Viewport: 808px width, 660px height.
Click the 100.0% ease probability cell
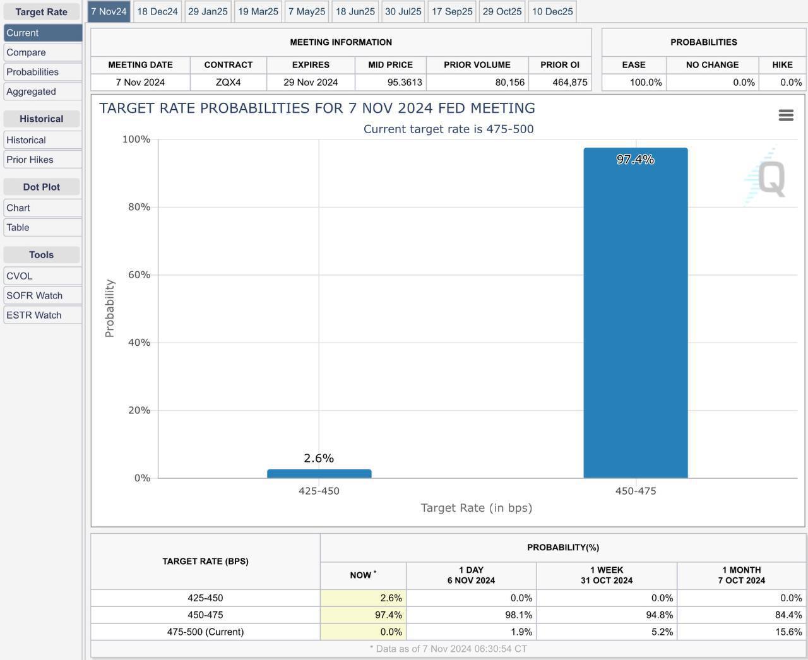(634, 82)
